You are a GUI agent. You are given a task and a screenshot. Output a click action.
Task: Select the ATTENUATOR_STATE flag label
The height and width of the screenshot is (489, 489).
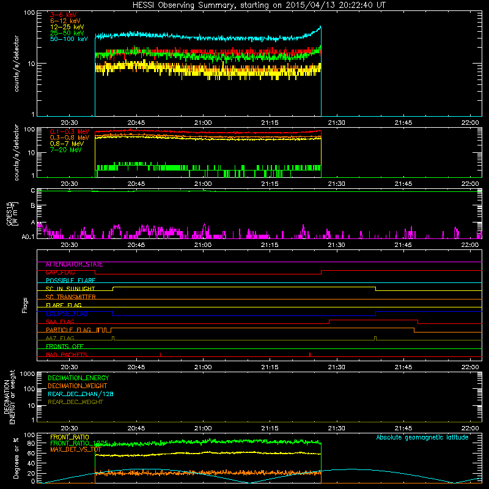click(74, 265)
